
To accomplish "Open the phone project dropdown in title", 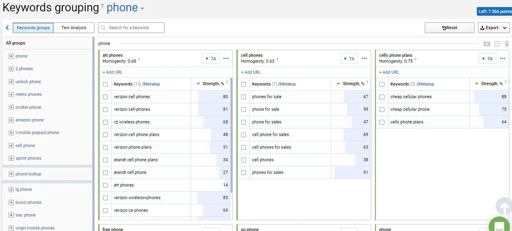I will (125, 8).
